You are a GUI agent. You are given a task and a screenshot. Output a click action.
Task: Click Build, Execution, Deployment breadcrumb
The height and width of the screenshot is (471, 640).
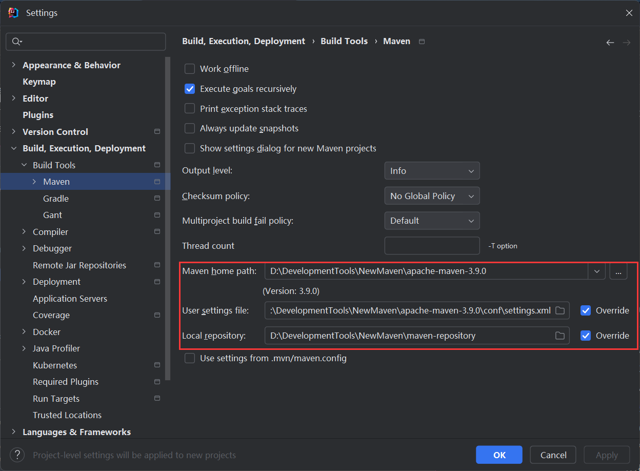244,41
